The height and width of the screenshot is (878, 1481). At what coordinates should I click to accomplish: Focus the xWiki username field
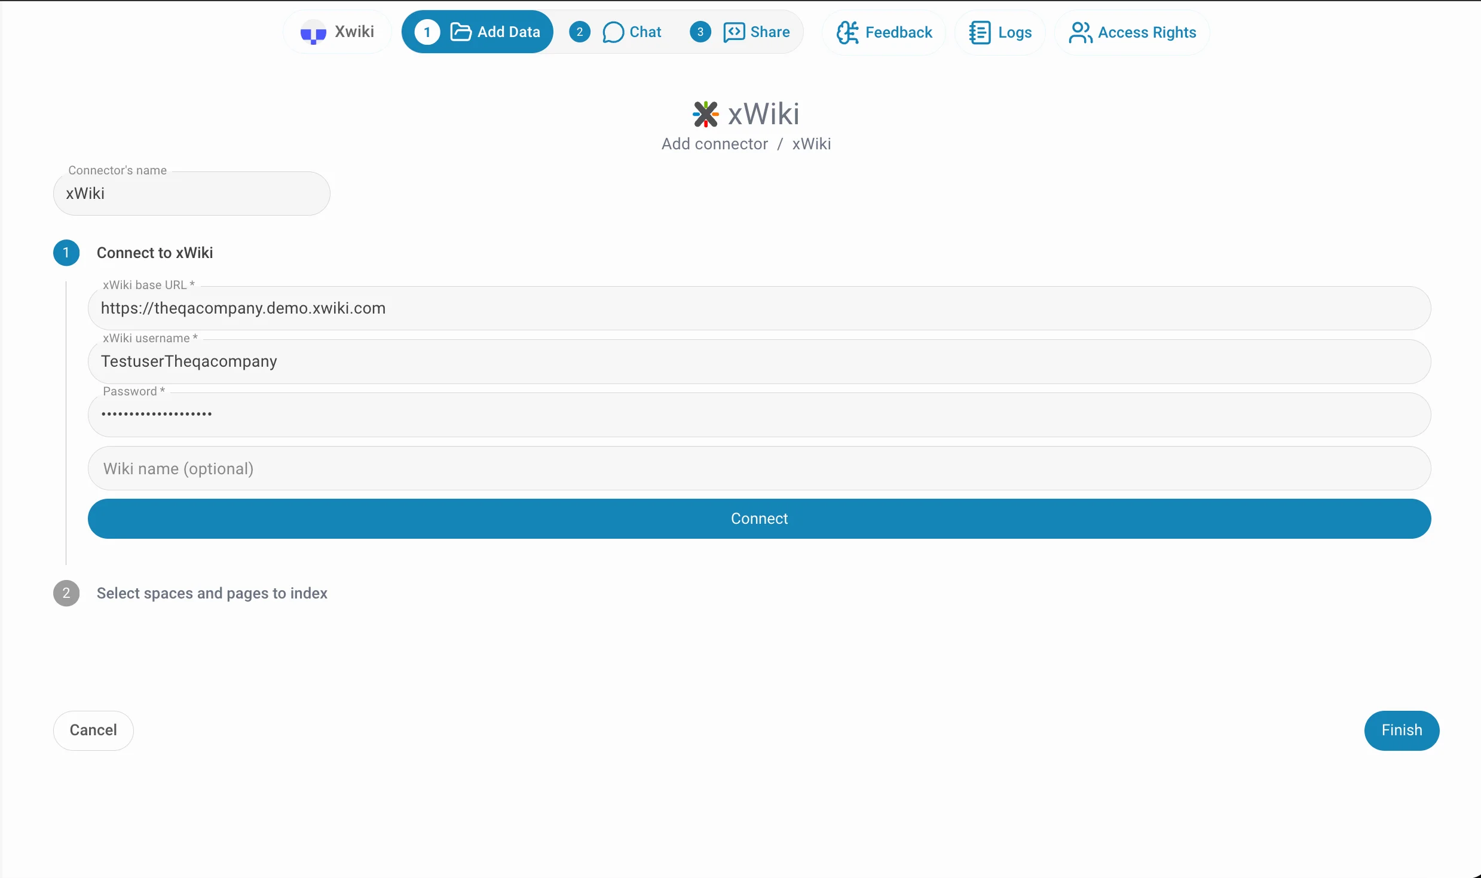tap(759, 361)
